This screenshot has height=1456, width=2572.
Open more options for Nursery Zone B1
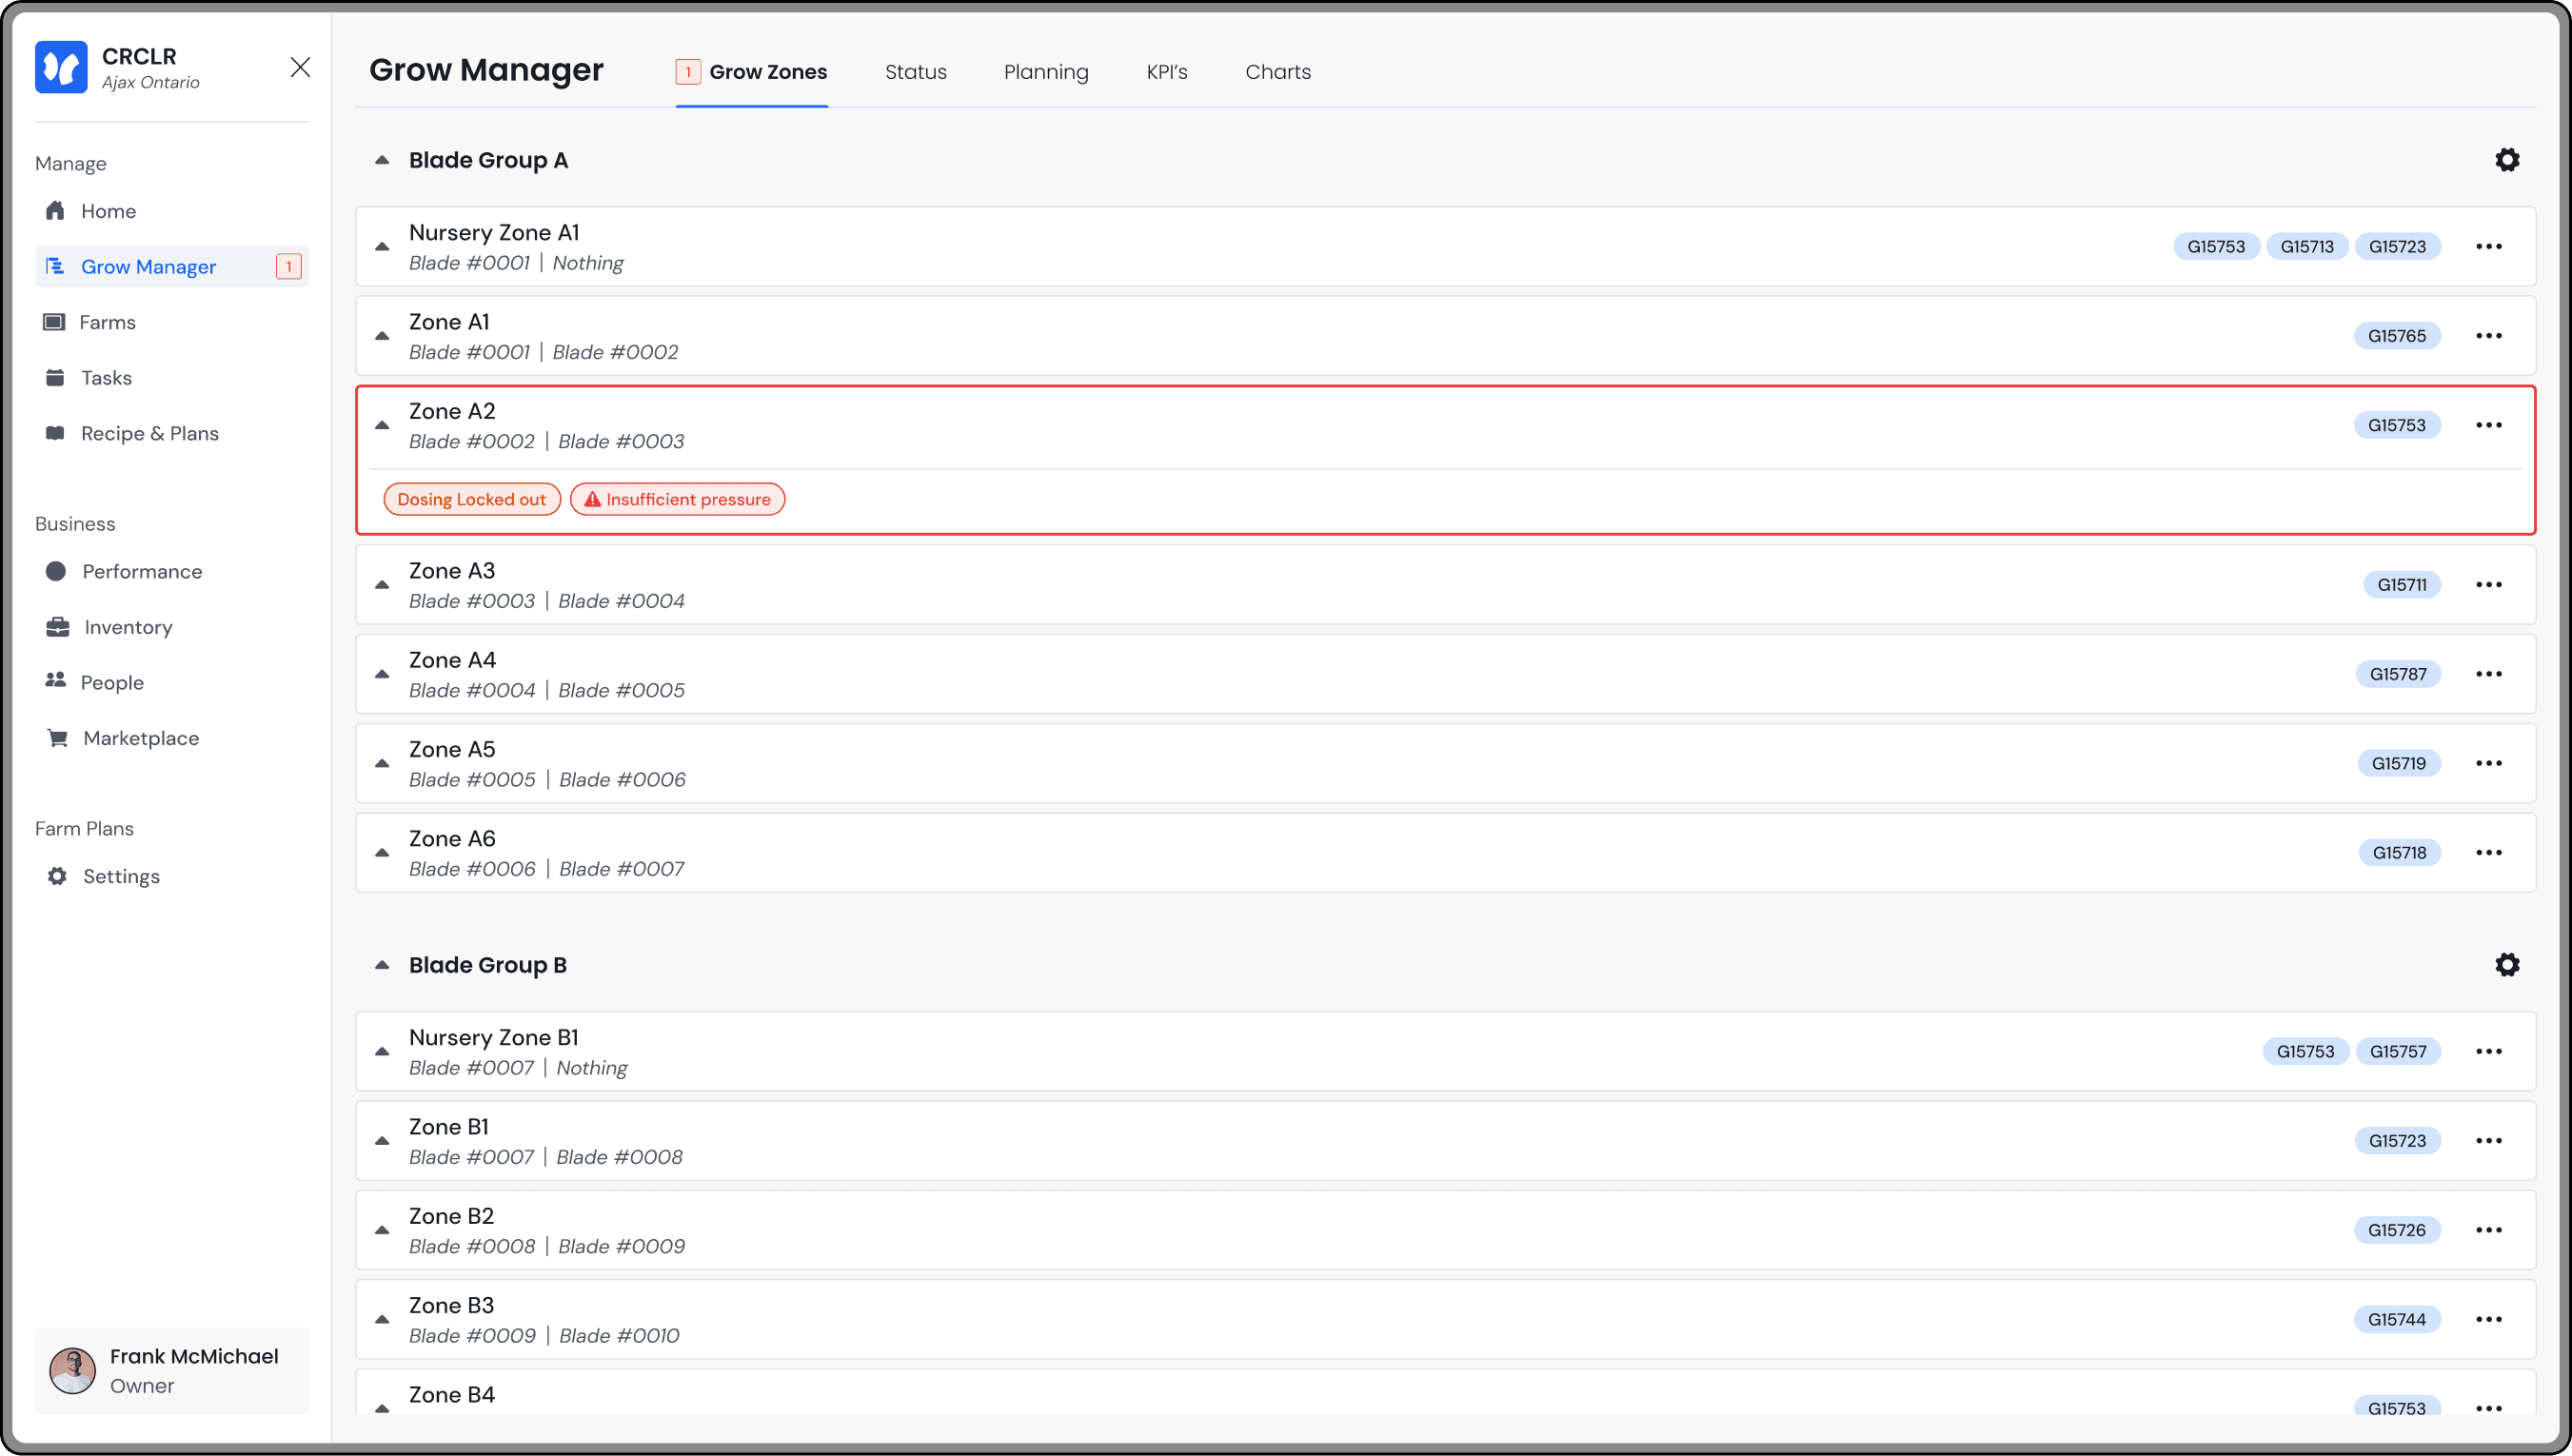tap(2488, 1051)
